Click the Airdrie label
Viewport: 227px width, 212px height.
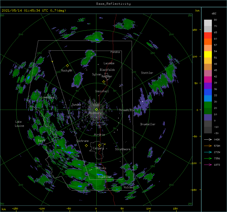point(99,135)
